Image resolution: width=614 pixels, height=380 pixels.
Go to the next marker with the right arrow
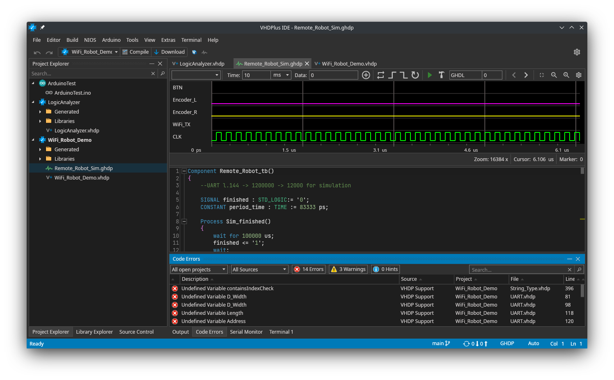coord(526,75)
